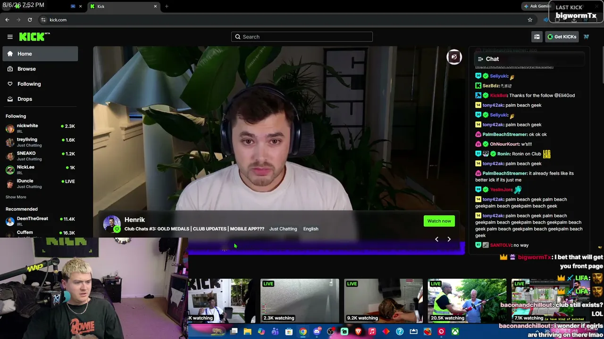Select the Home menu item
604x339 pixels.
[x=40, y=54]
